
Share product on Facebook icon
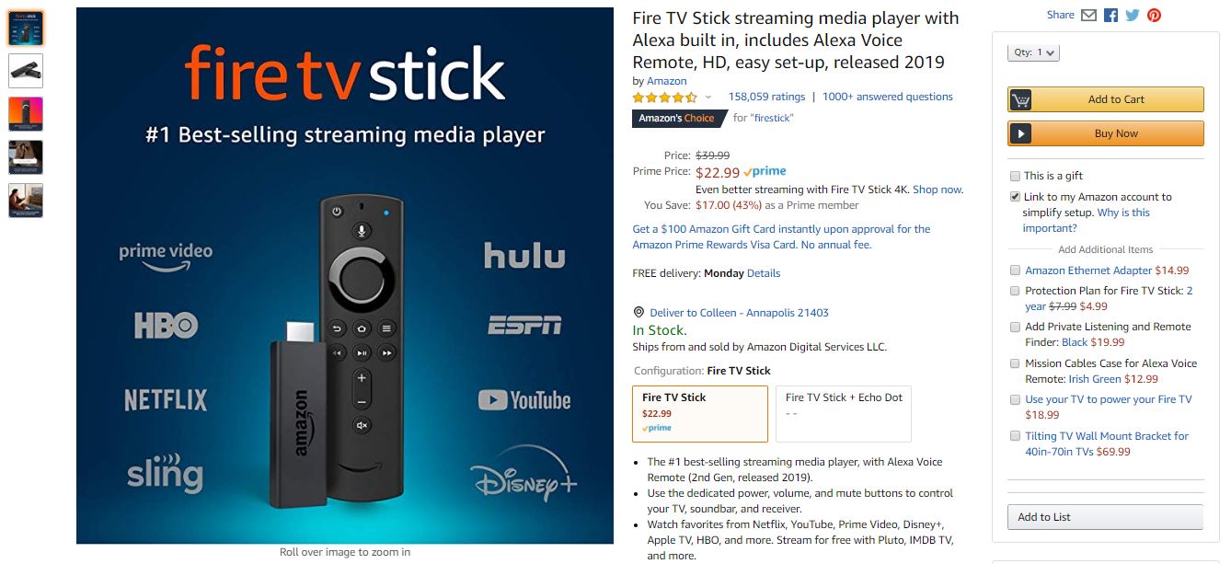tap(1110, 15)
